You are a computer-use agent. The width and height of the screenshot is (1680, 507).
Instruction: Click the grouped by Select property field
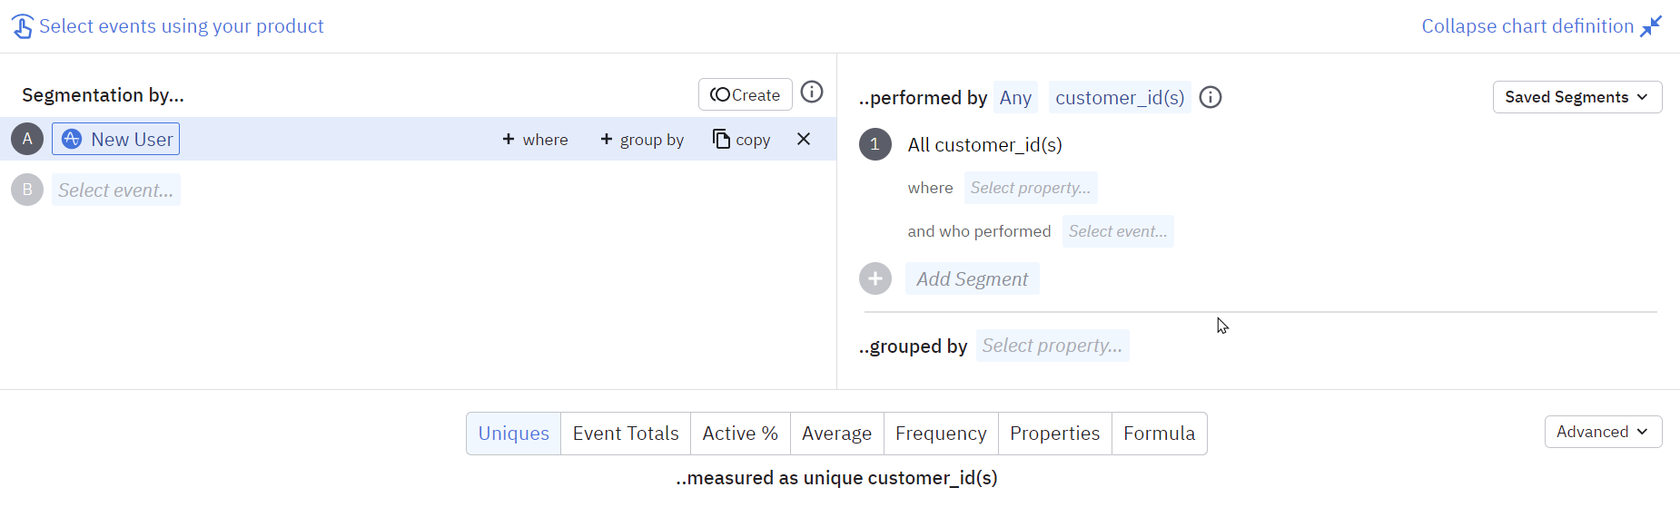(x=1052, y=346)
